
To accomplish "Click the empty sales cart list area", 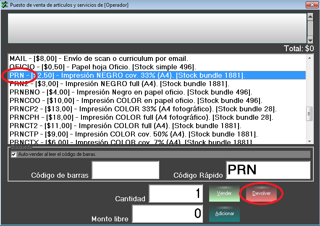I will tap(157, 28).
